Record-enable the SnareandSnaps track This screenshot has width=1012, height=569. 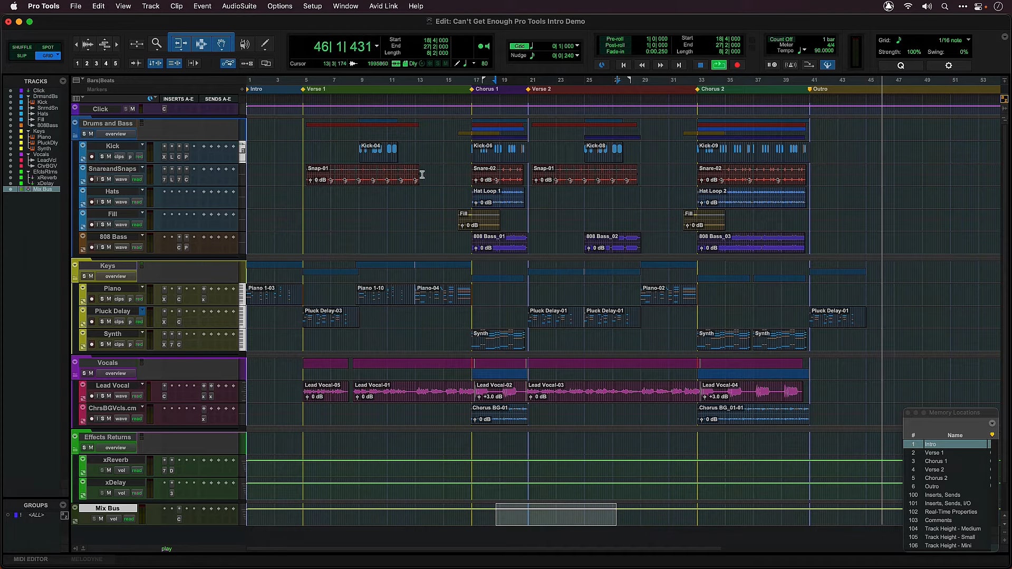91,179
